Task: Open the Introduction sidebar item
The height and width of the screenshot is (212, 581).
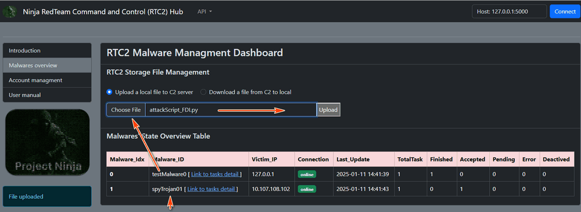Action: [47, 51]
